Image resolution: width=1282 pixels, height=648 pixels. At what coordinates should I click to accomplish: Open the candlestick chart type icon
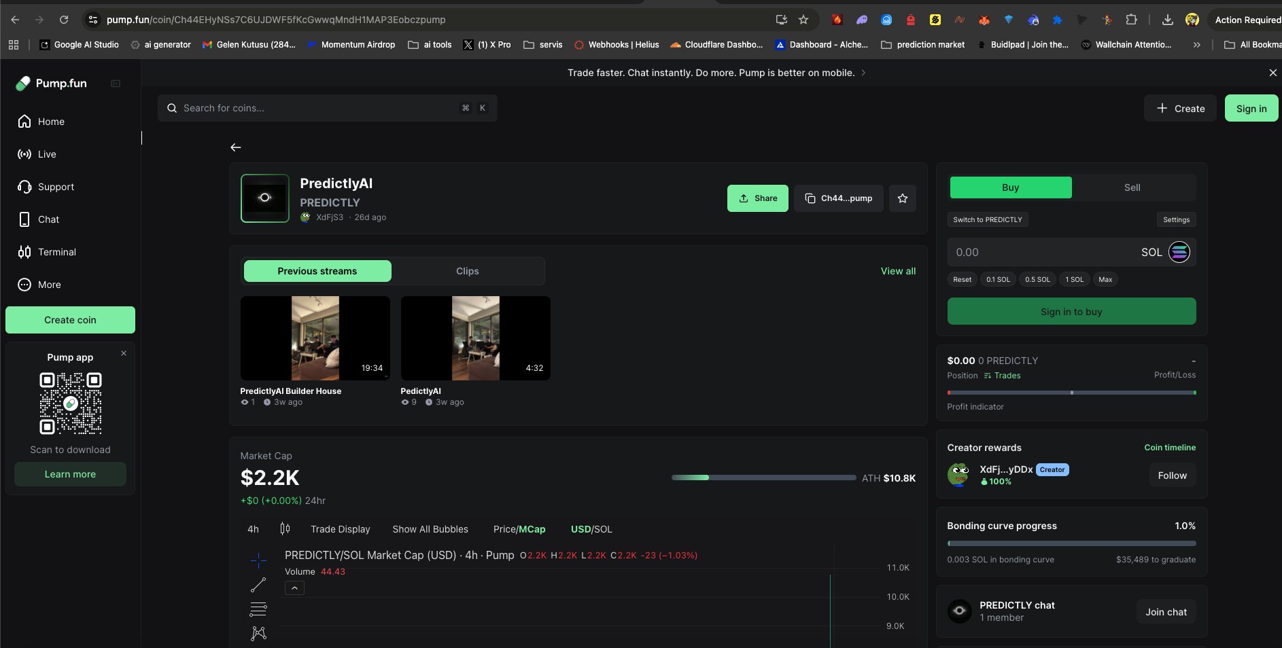(285, 528)
